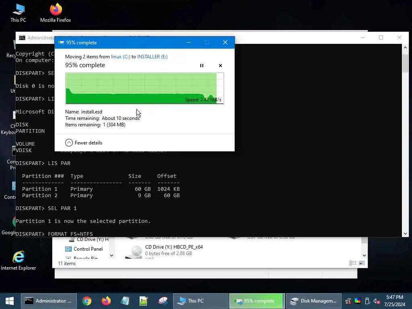
Task: Click the colorful display tray icon
Action: click(358, 301)
